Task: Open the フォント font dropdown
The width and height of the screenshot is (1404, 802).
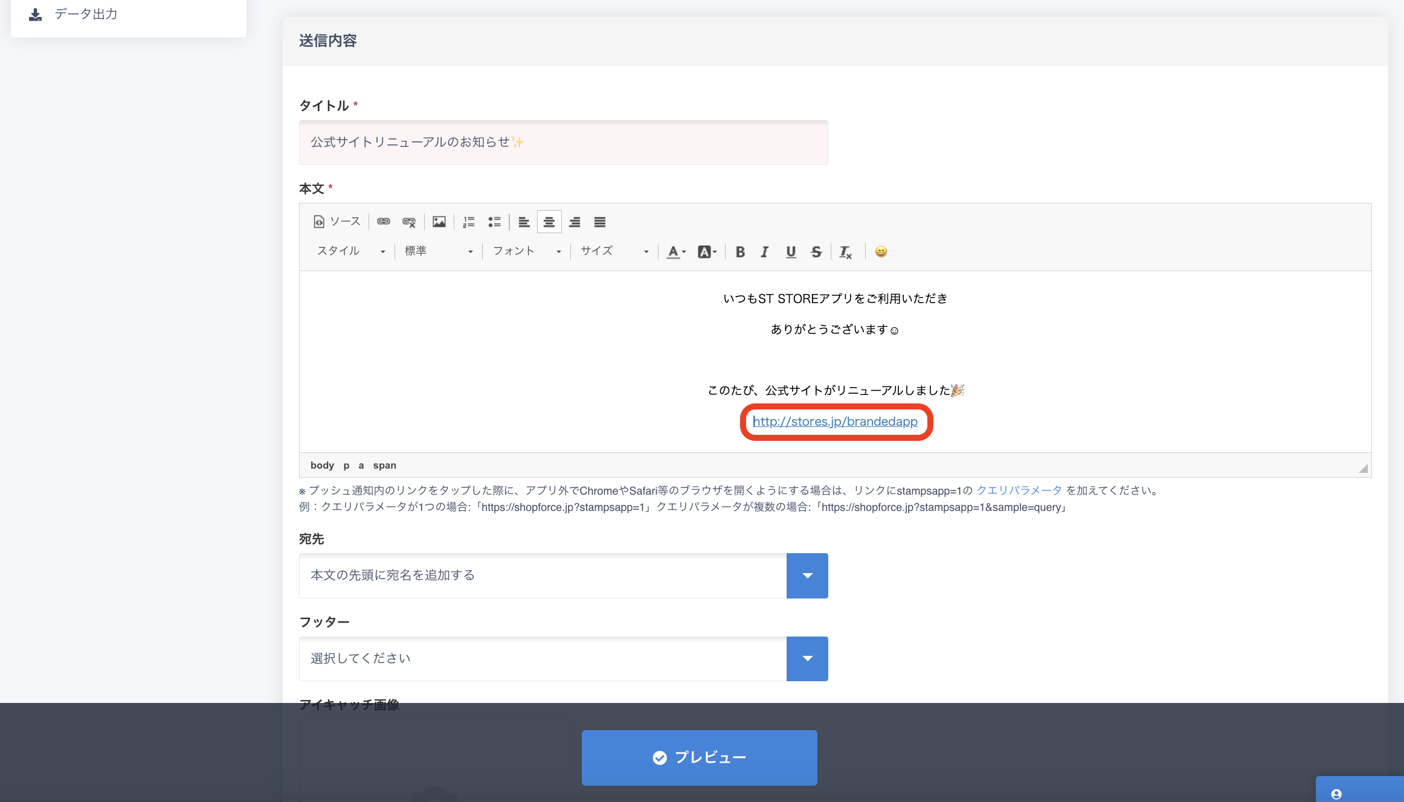Action: click(x=526, y=251)
